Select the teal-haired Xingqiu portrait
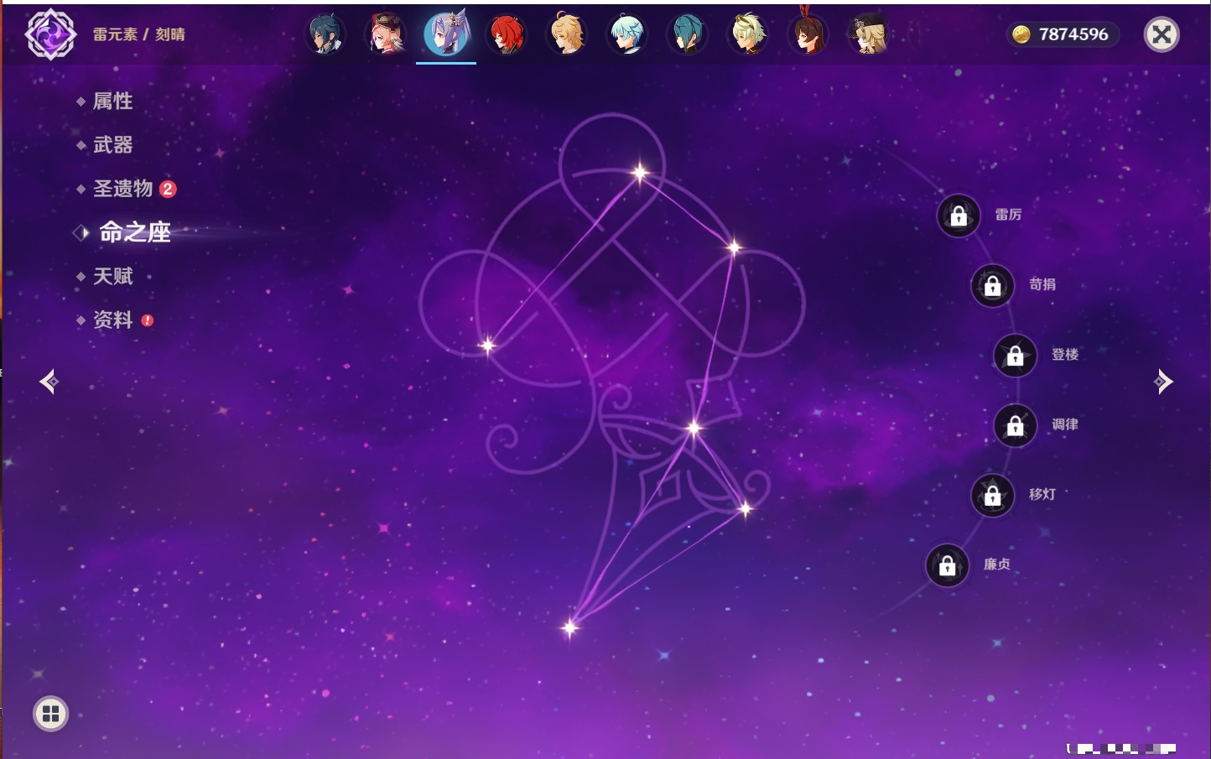This screenshot has height=759, width=1211. pos(688,34)
